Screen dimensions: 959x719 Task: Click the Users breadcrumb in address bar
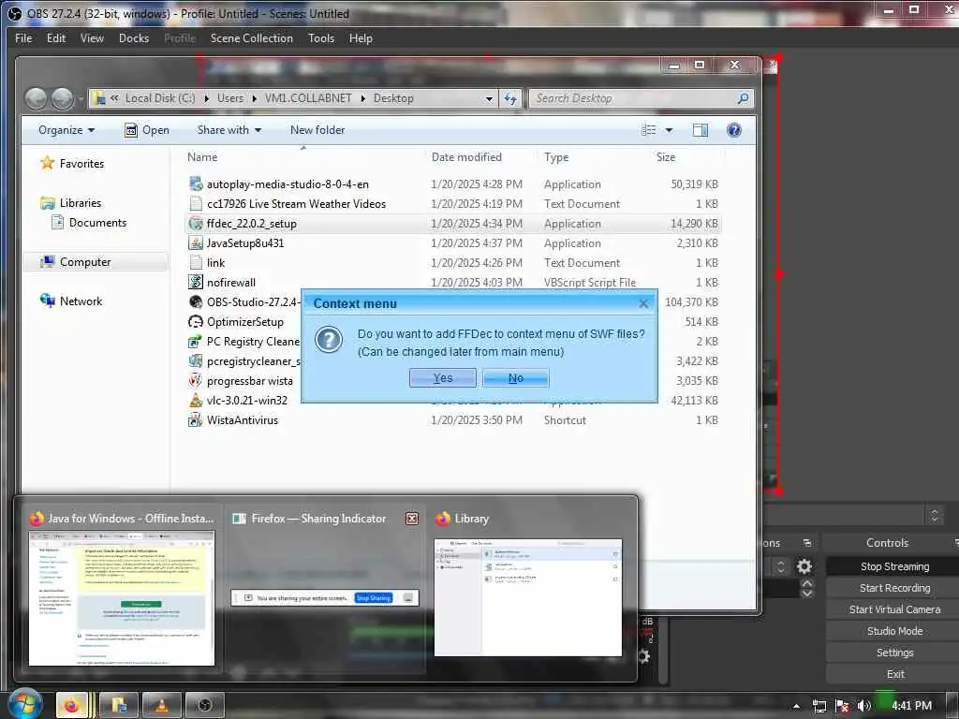click(230, 97)
